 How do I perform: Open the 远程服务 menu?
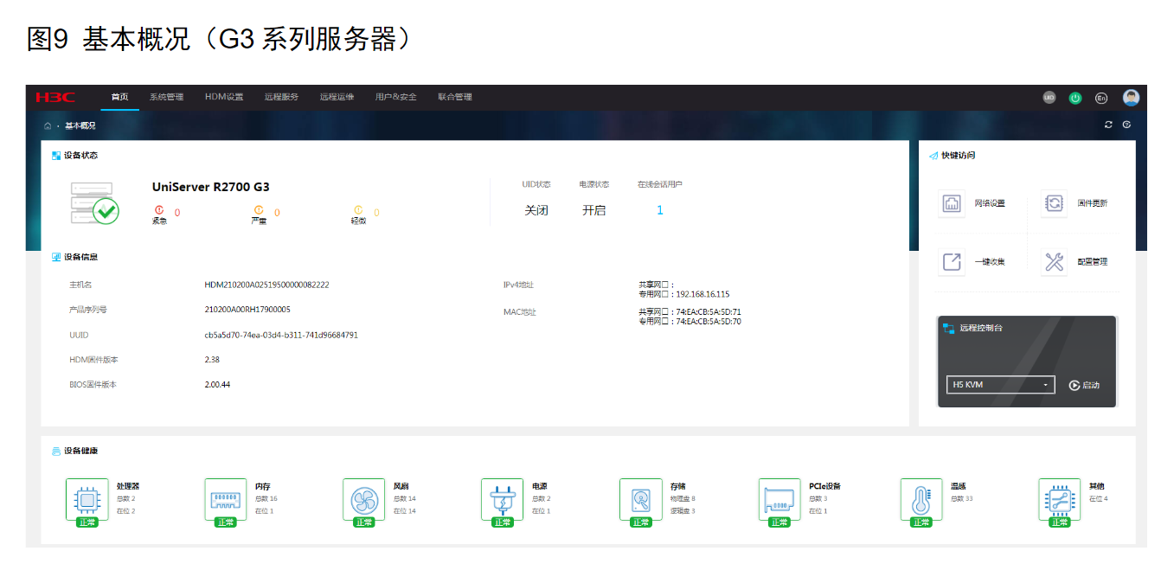281,97
